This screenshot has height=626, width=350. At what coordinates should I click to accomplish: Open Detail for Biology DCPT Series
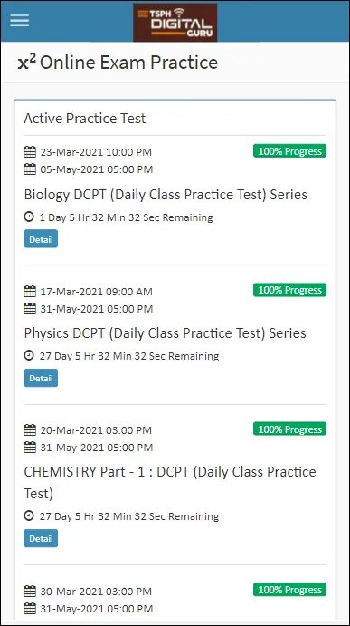pos(41,239)
